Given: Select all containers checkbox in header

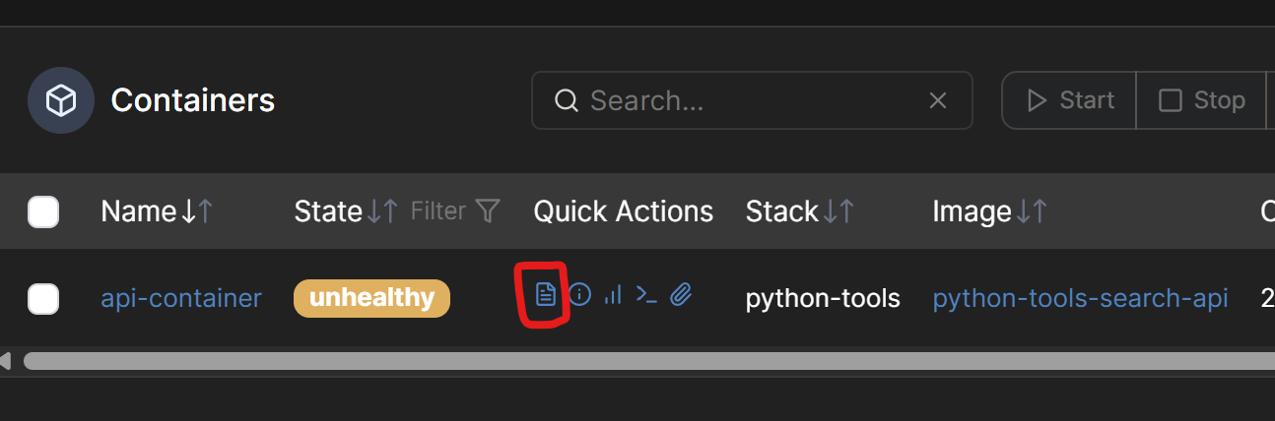Looking at the screenshot, I should point(43,211).
